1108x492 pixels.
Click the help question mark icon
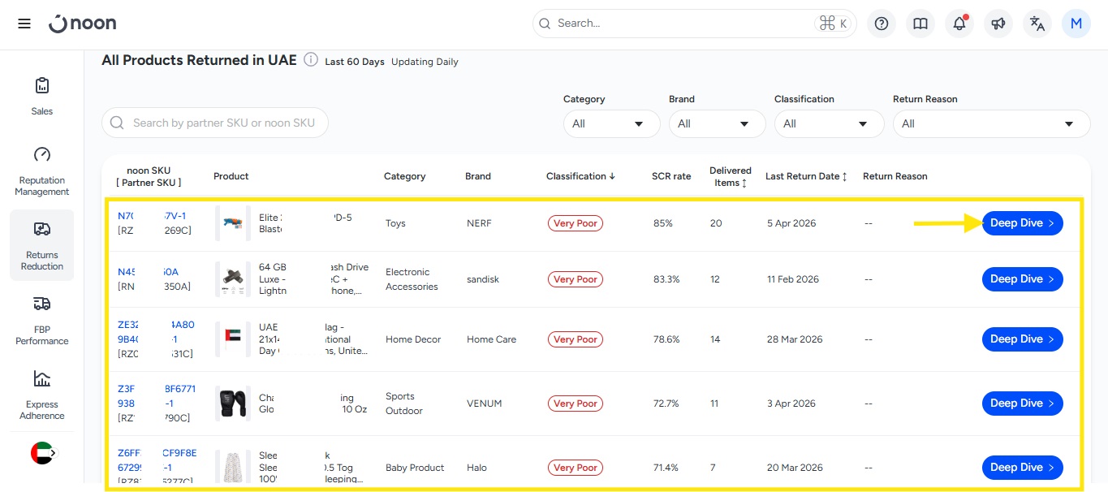[x=882, y=24]
